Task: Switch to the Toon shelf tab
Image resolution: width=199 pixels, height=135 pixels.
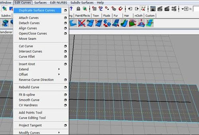Action: (96, 16)
